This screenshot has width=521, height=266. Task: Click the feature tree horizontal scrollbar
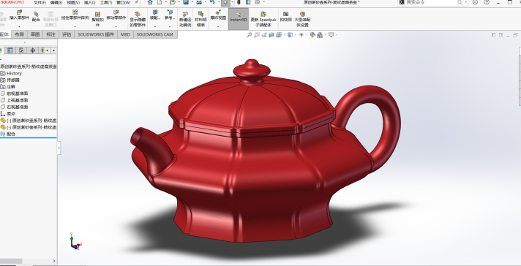point(12,262)
